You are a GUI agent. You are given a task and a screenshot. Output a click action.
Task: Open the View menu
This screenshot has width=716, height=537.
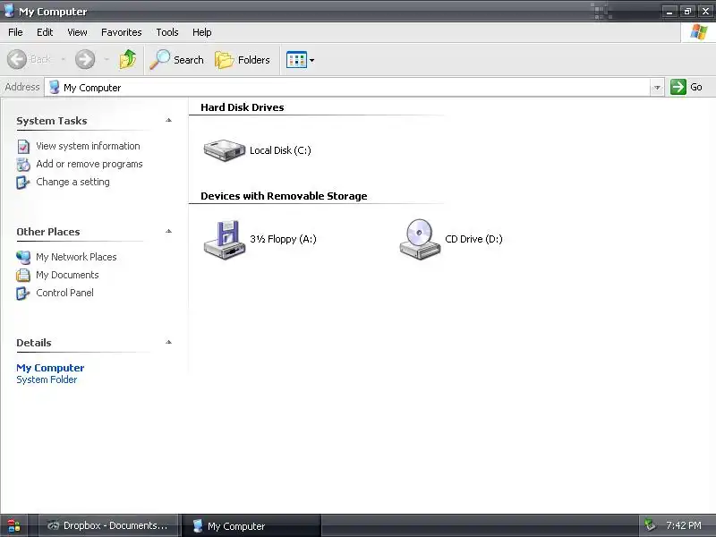tap(77, 32)
